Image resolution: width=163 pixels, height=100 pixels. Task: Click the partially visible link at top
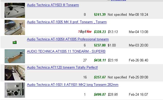click(x=118, y=0)
